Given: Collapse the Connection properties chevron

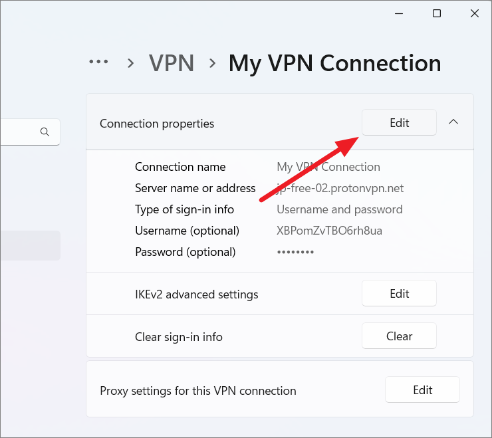Looking at the screenshot, I should tap(453, 122).
